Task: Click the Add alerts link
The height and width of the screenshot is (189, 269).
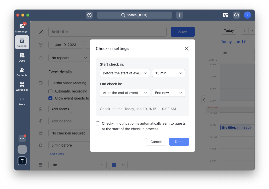Action: click(56, 154)
